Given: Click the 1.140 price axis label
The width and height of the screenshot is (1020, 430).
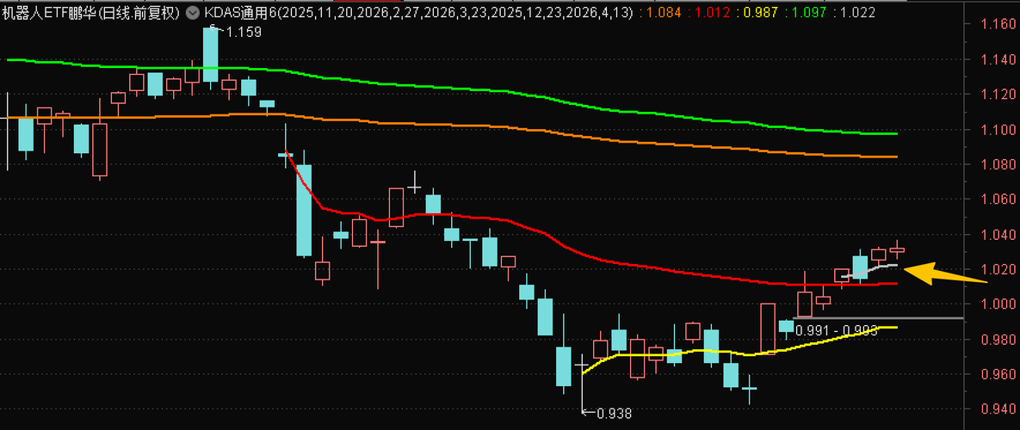Looking at the screenshot, I should click(998, 59).
